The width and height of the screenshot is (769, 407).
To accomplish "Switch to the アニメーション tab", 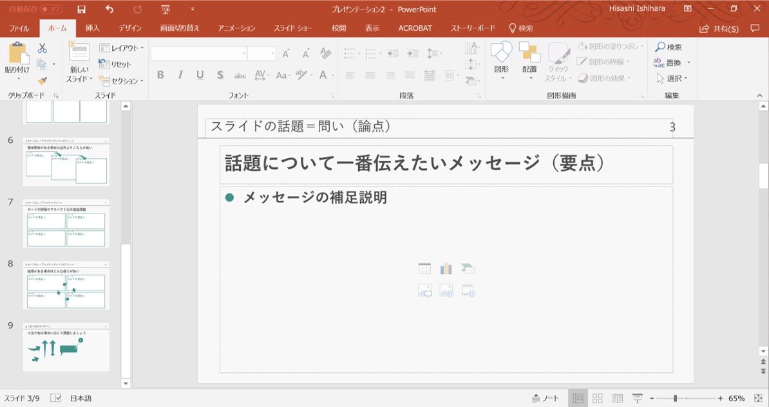I will pos(236,28).
